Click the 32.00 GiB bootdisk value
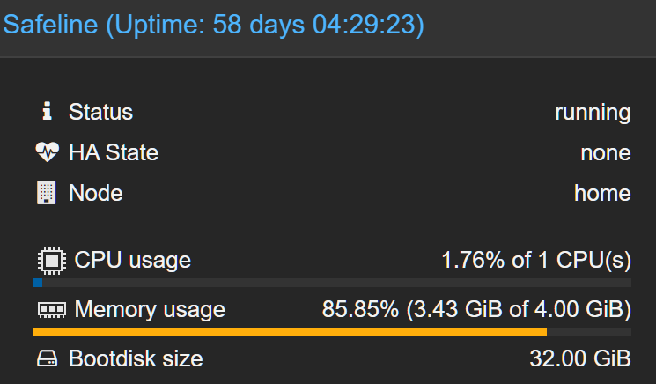This screenshot has height=384, width=656. tap(580, 358)
